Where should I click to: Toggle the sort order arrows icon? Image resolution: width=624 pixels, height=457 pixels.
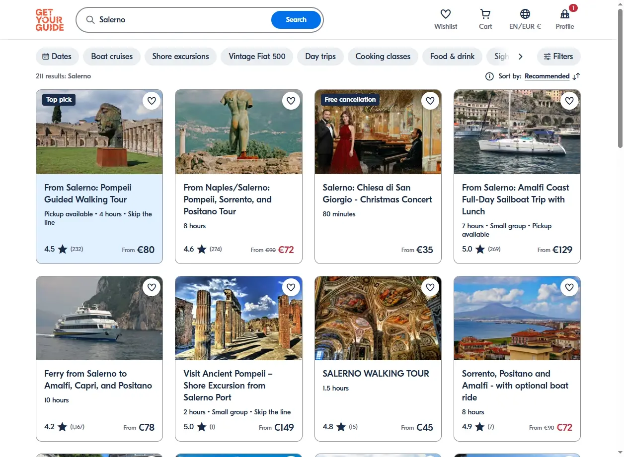click(576, 76)
